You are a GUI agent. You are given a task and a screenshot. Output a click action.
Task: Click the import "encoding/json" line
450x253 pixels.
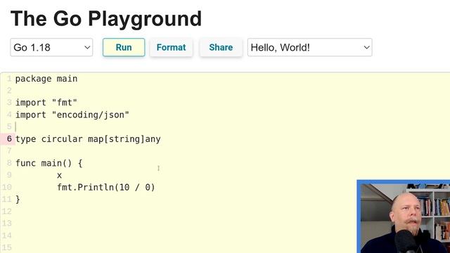tap(72, 115)
